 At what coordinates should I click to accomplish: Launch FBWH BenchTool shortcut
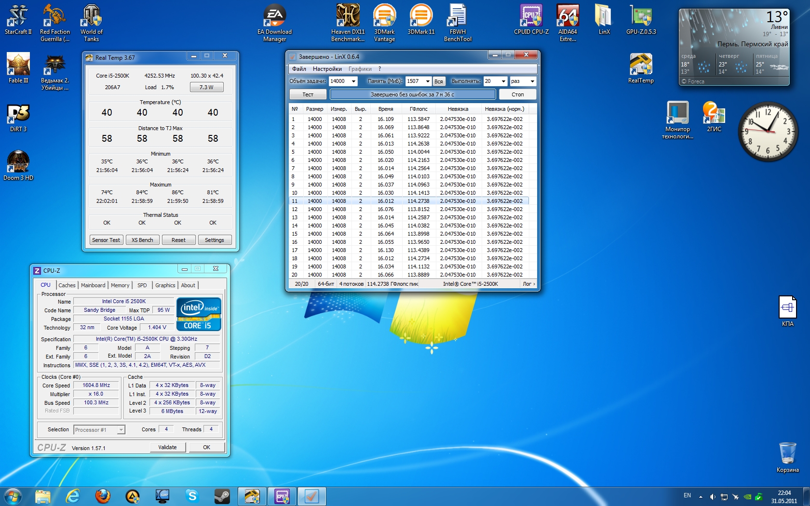click(458, 23)
